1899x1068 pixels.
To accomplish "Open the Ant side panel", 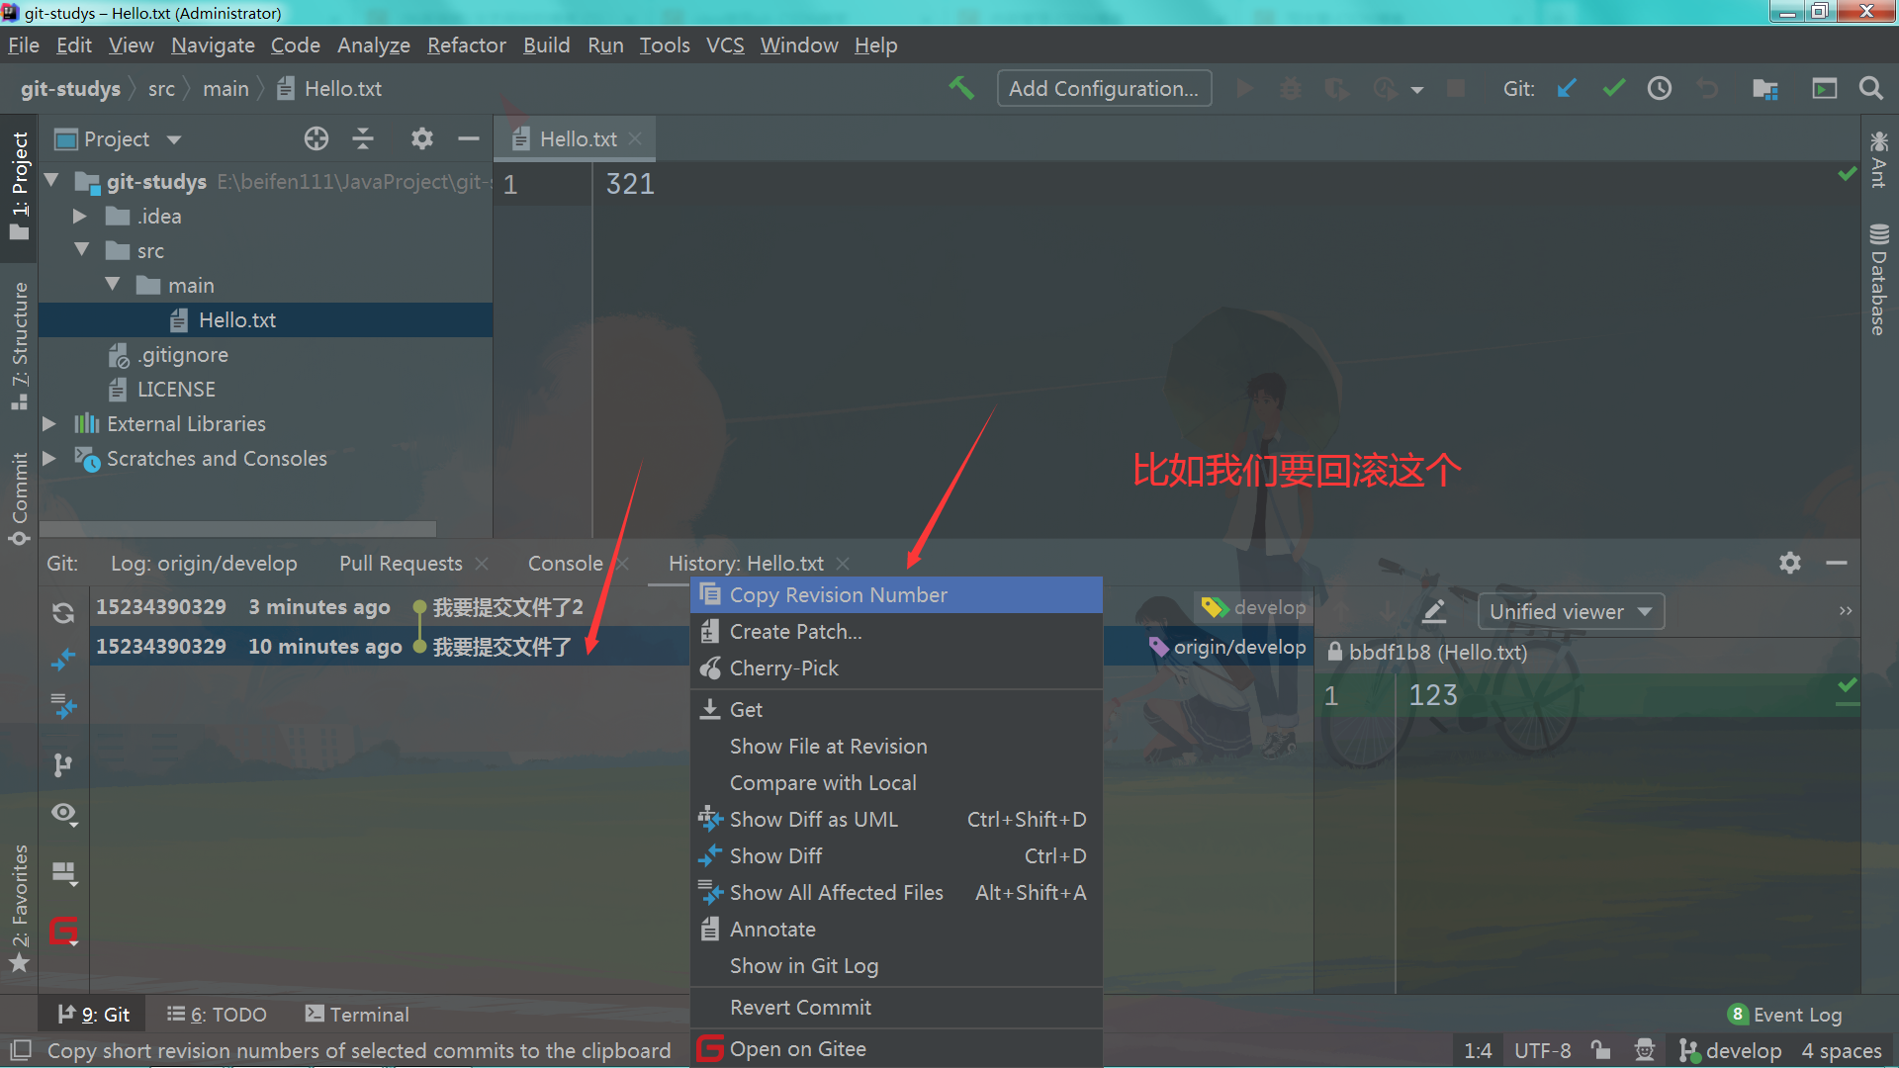I will 1879,158.
